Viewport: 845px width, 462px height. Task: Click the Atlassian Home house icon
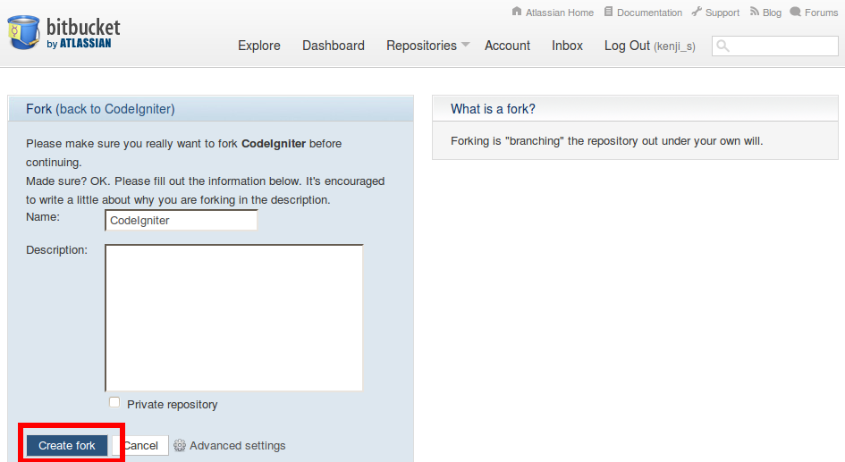pos(517,12)
